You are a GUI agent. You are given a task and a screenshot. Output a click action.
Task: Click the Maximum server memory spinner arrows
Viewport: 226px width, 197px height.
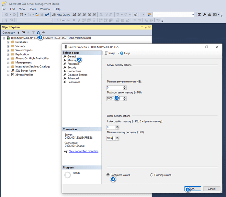pyautogui.click(x=125, y=98)
